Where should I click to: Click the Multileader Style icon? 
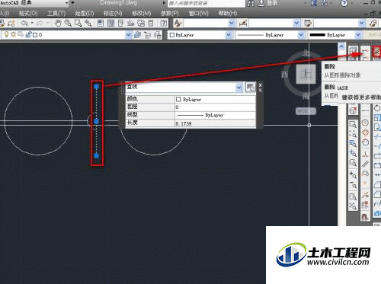coord(373,24)
